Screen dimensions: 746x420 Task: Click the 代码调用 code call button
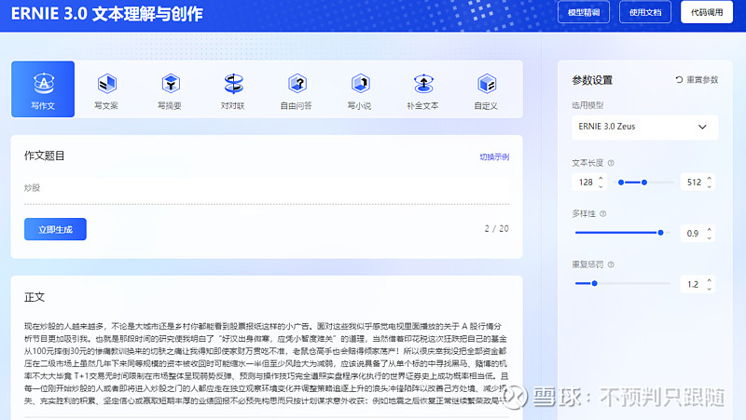707,12
